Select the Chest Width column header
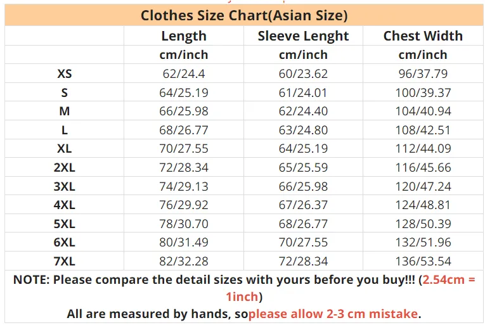Viewport: 485px width, 325px height. [423, 36]
